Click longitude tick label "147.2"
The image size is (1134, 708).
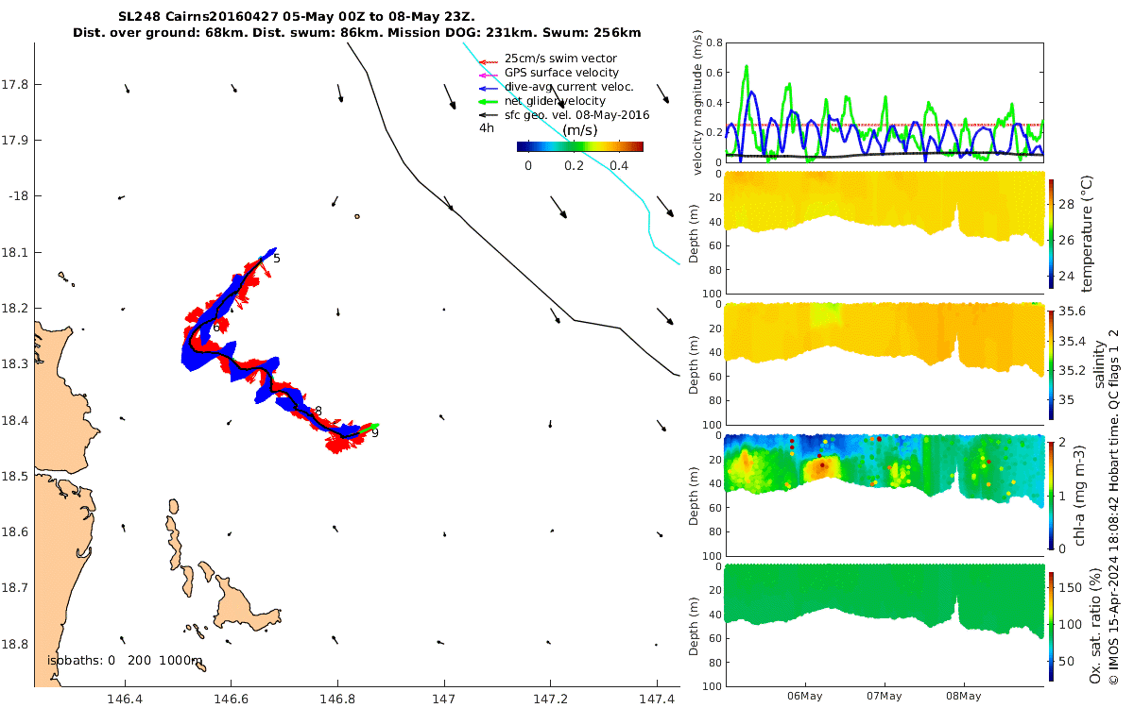point(551,700)
